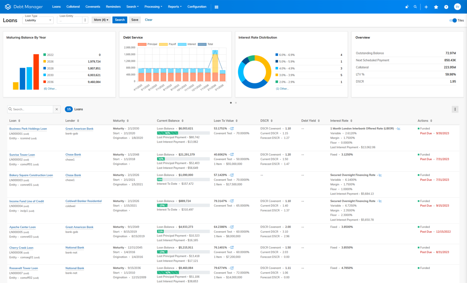The width and height of the screenshot is (467, 283).
Task: Toggle the Principal series in Debt Service legend
Action: [x=142, y=44]
